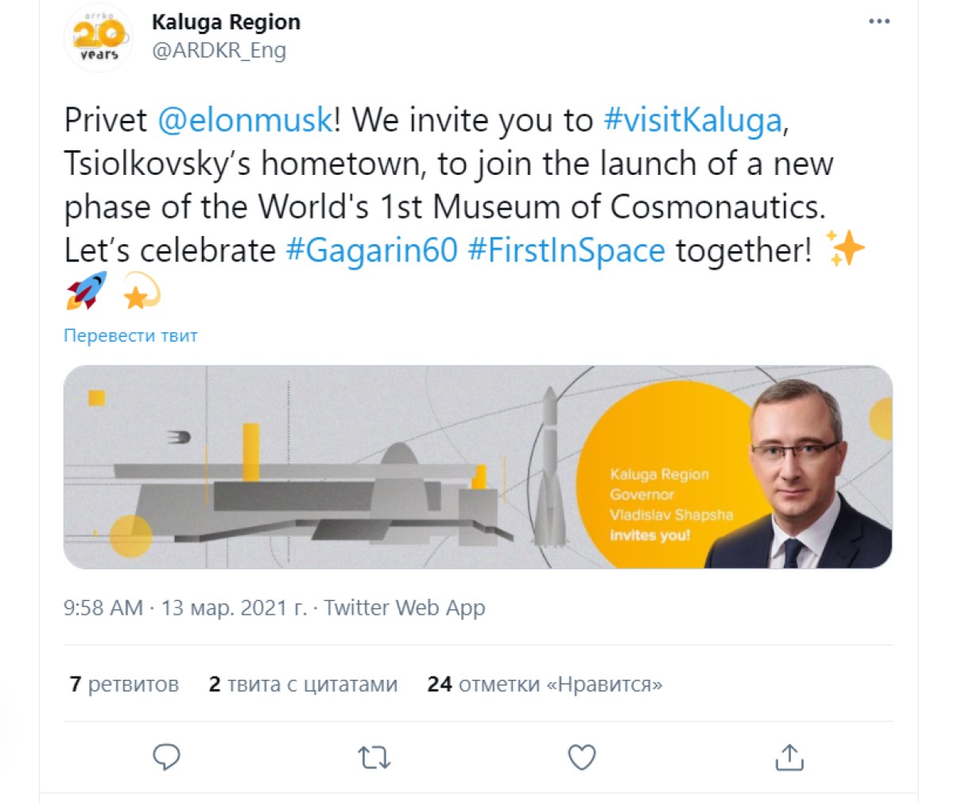The height and width of the screenshot is (803, 954).
Task: Click the share tweet upload icon
Action: pos(789,757)
